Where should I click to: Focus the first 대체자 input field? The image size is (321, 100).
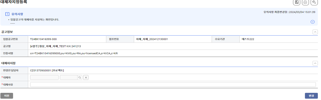pos(44,77)
